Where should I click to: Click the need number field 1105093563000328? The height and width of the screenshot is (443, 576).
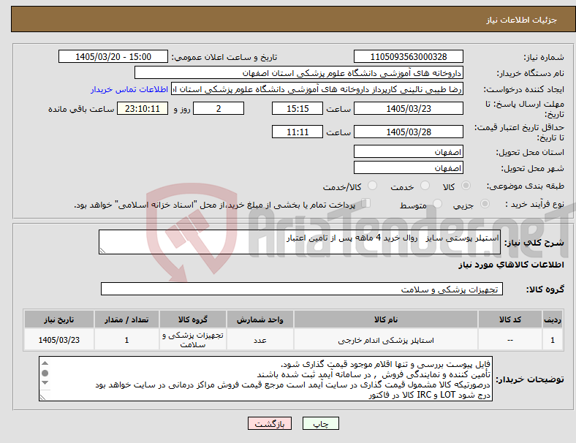pos(408,57)
